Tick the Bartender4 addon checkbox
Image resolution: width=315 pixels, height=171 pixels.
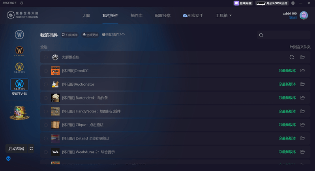pos(46,98)
